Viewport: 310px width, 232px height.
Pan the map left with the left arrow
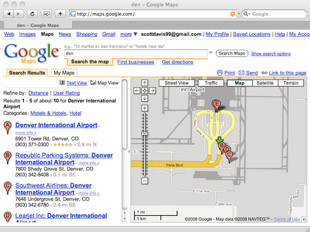137,91
